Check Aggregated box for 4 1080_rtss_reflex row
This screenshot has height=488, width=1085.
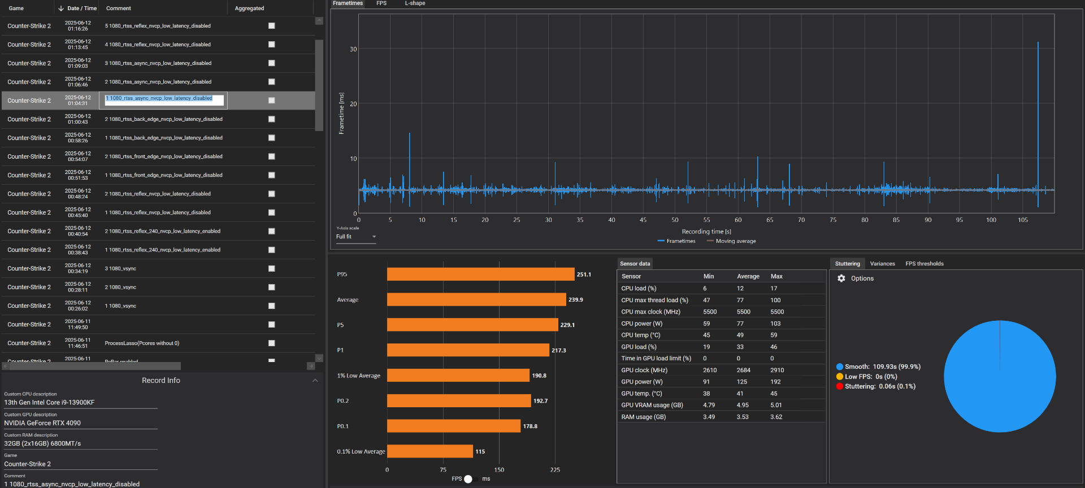(x=272, y=45)
